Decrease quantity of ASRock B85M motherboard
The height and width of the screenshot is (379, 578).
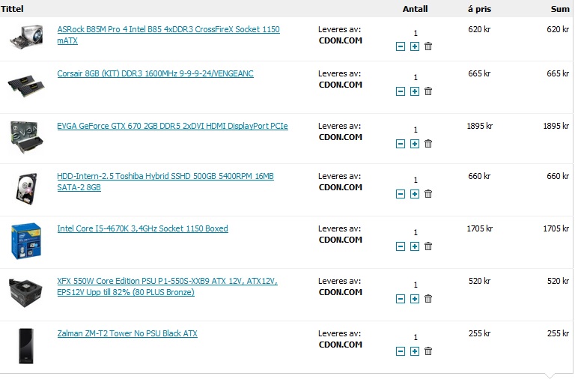[x=401, y=46]
